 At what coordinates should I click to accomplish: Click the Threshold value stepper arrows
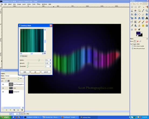pyautogui.click(x=50, y=66)
